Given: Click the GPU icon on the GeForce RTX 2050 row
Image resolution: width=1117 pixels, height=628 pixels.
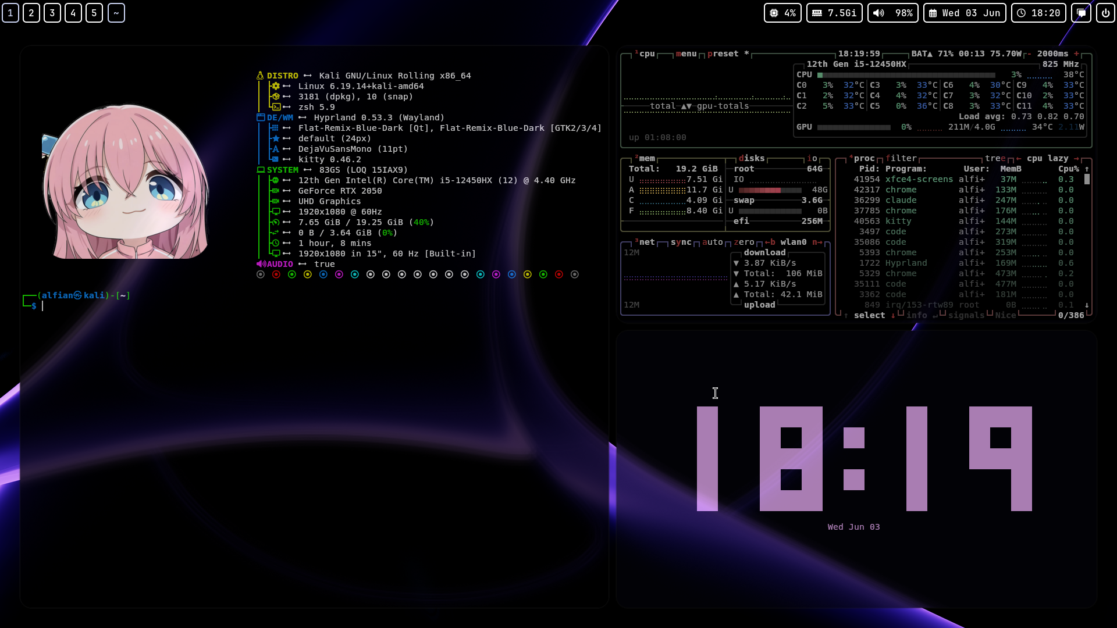Looking at the screenshot, I should [x=276, y=191].
